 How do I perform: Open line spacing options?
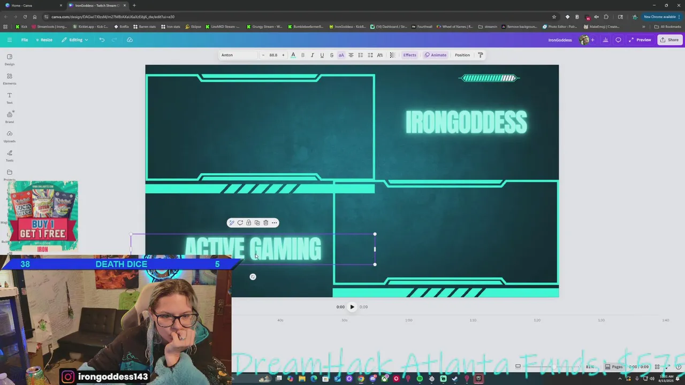tap(370, 55)
